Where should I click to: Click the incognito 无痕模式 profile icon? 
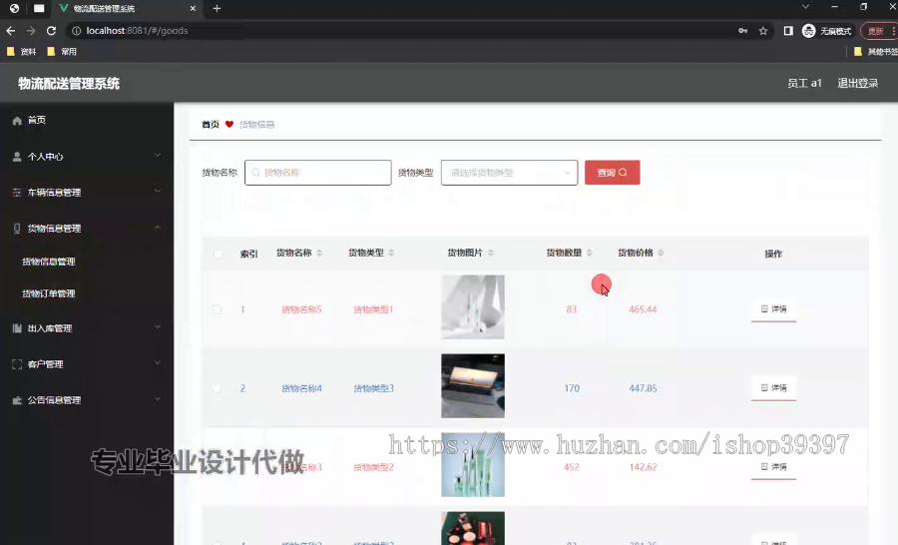coord(808,31)
